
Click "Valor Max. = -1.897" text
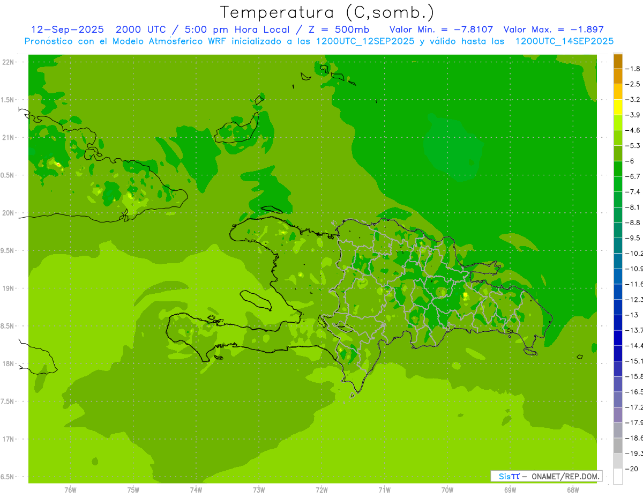(x=554, y=29)
